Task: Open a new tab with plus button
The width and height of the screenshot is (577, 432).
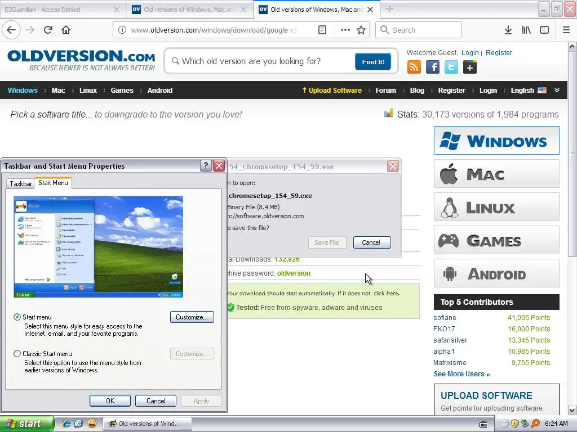Action: [x=389, y=10]
